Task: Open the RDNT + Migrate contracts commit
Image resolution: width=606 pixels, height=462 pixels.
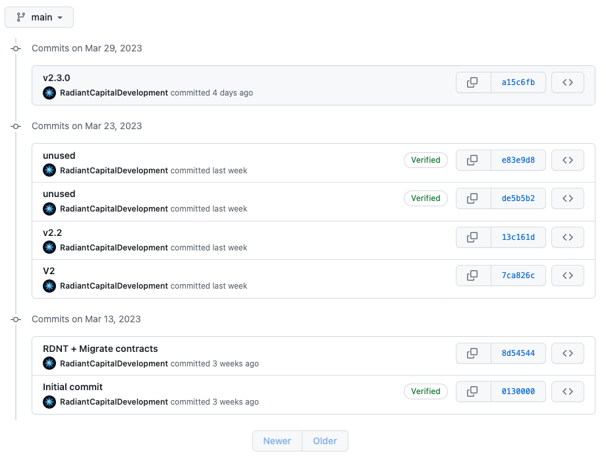Action: pos(100,349)
